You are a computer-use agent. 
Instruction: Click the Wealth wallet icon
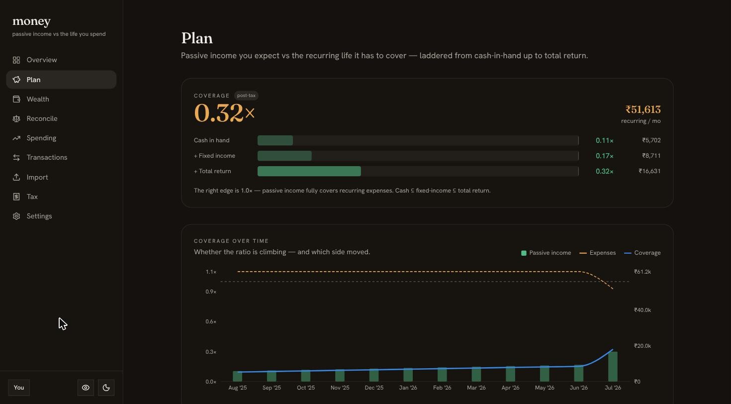click(16, 99)
